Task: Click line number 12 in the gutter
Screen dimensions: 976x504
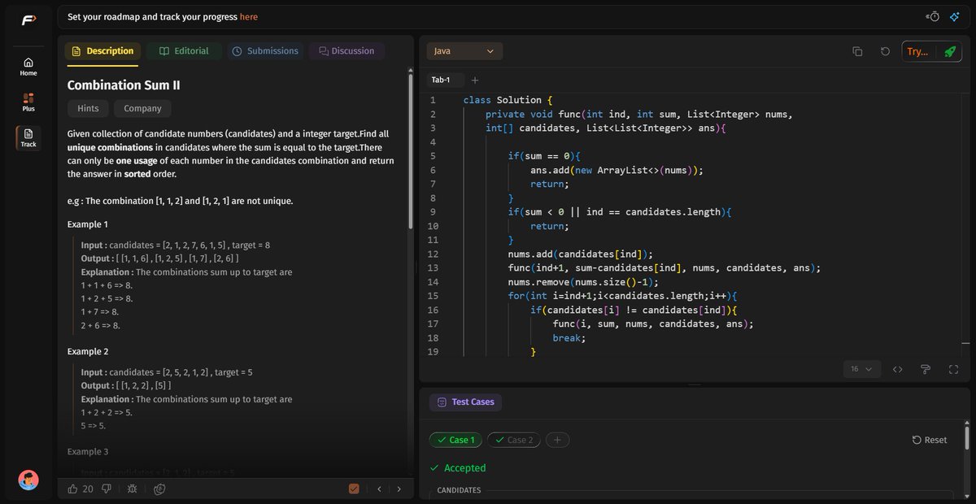Action: point(433,254)
